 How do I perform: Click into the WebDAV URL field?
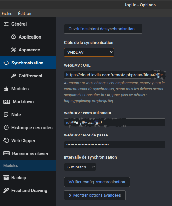(115, 75)
